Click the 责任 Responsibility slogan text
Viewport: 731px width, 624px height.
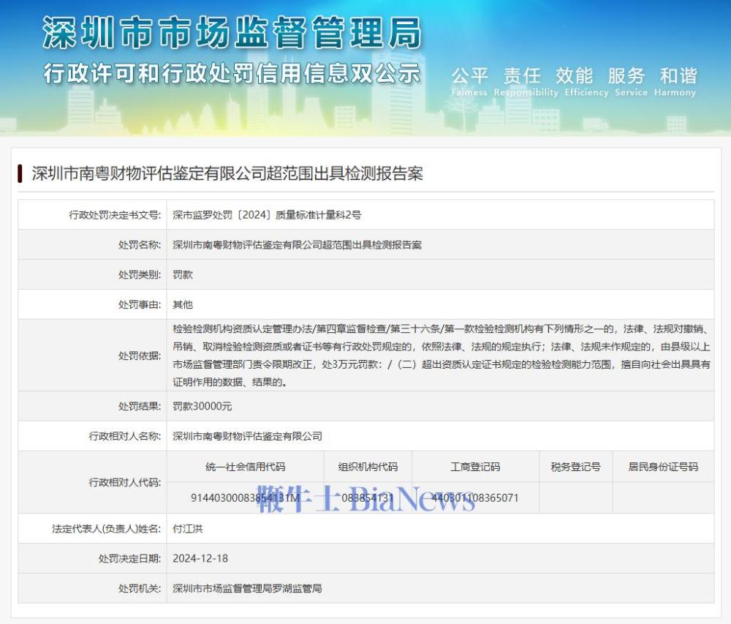point(526,81)
